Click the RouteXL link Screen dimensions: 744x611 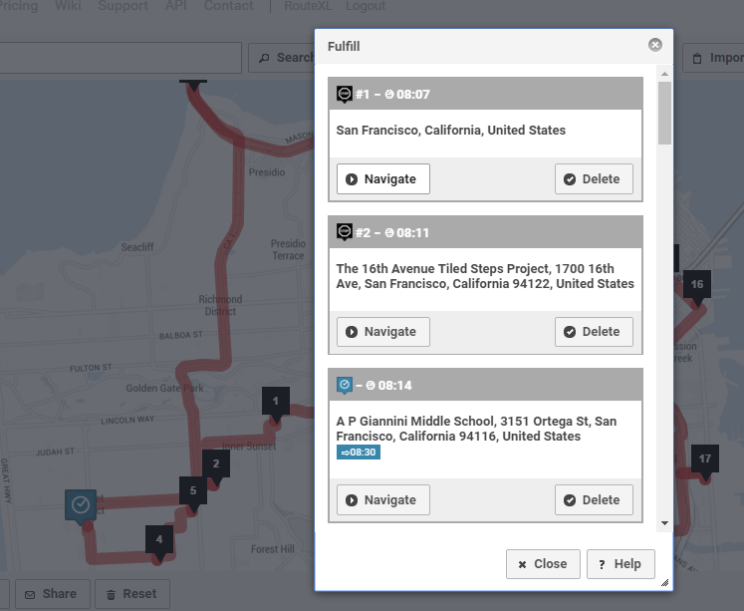click(x=308, y=6)
